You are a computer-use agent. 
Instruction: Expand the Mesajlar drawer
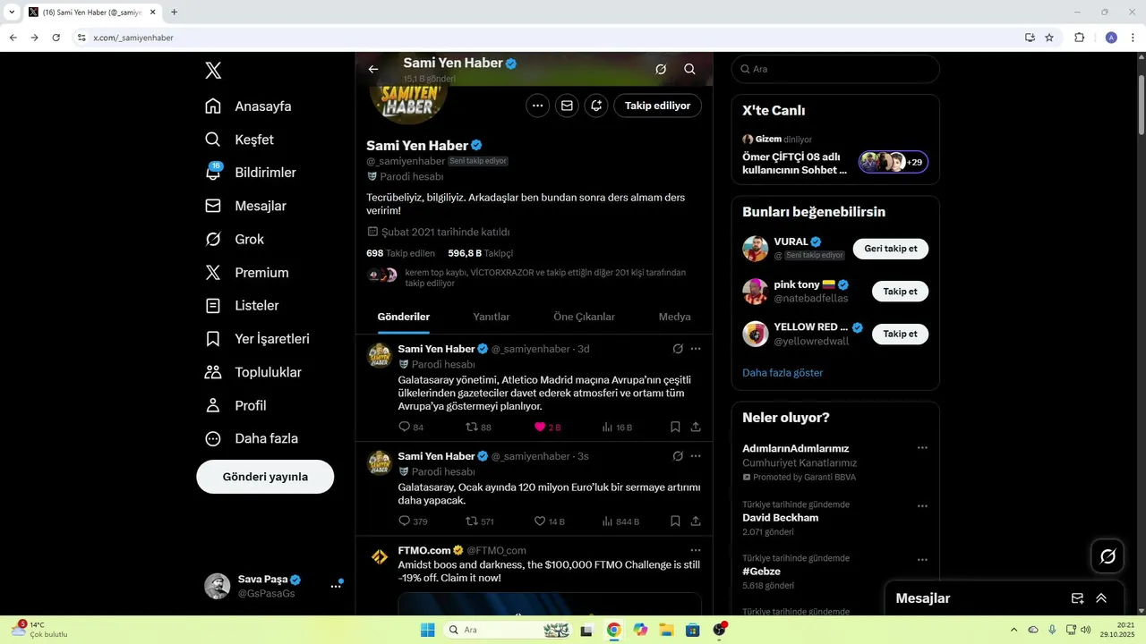point(1101,598)
